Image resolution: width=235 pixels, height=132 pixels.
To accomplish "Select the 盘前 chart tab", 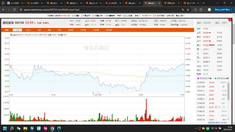I will [x=7, y=30].
